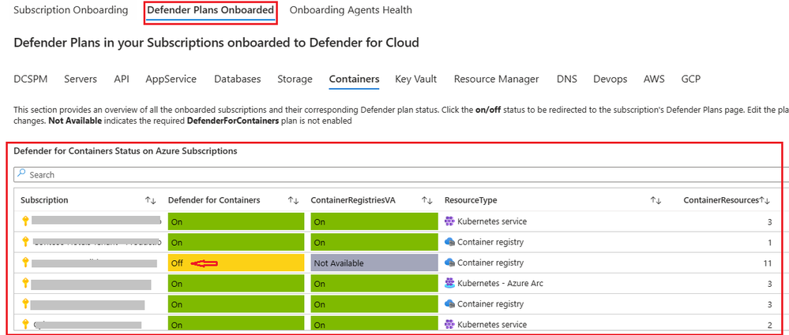Sort by Subscription column arrows
The width and height of the screenshot is (789, 335).
[x=150, y=200]
